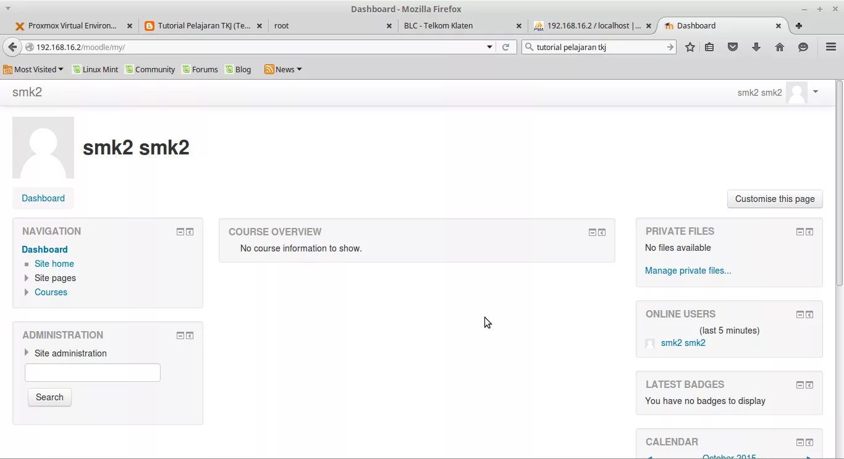
Task: Open the Forums bookmark
Action: tap(200, 70)
